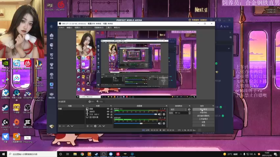Toggle visibility of the 图像 source
Viewport: 280px width, 157px height.
point(108,109)
